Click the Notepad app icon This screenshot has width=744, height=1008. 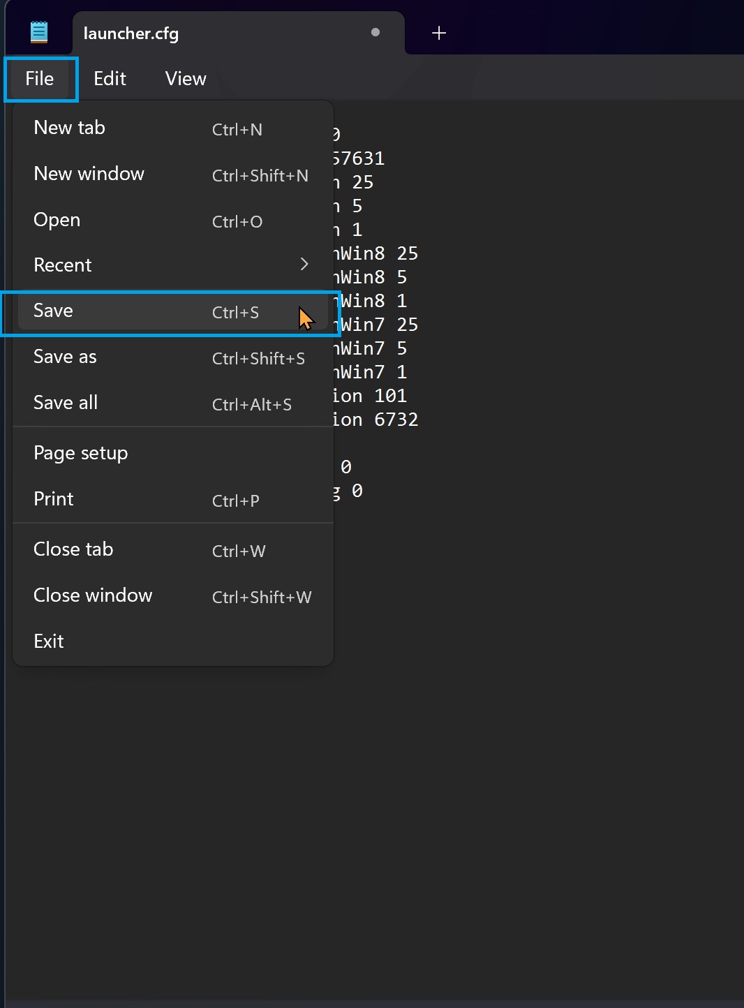39,32
